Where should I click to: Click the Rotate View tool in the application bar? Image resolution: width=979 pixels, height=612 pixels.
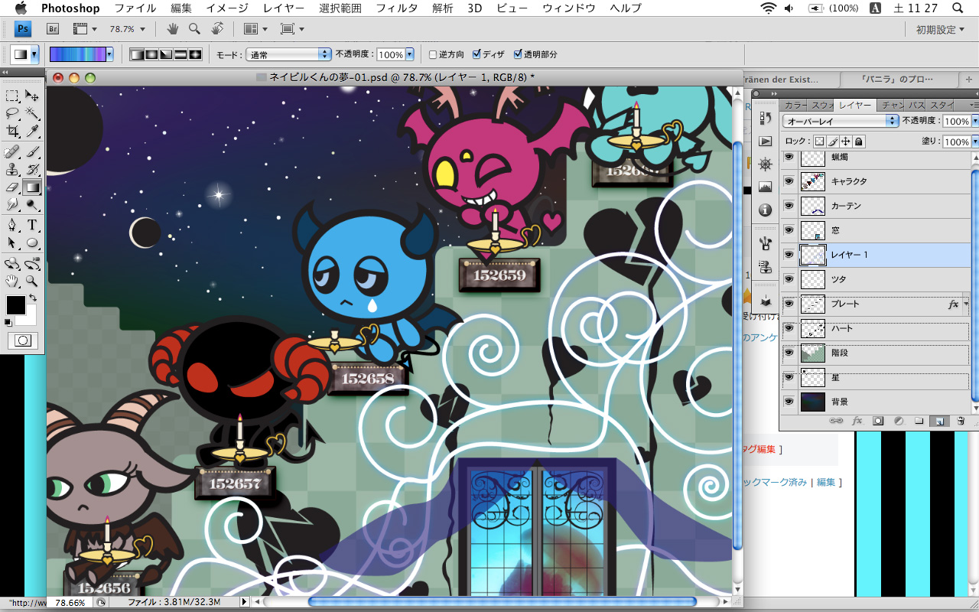coord(217,29)
